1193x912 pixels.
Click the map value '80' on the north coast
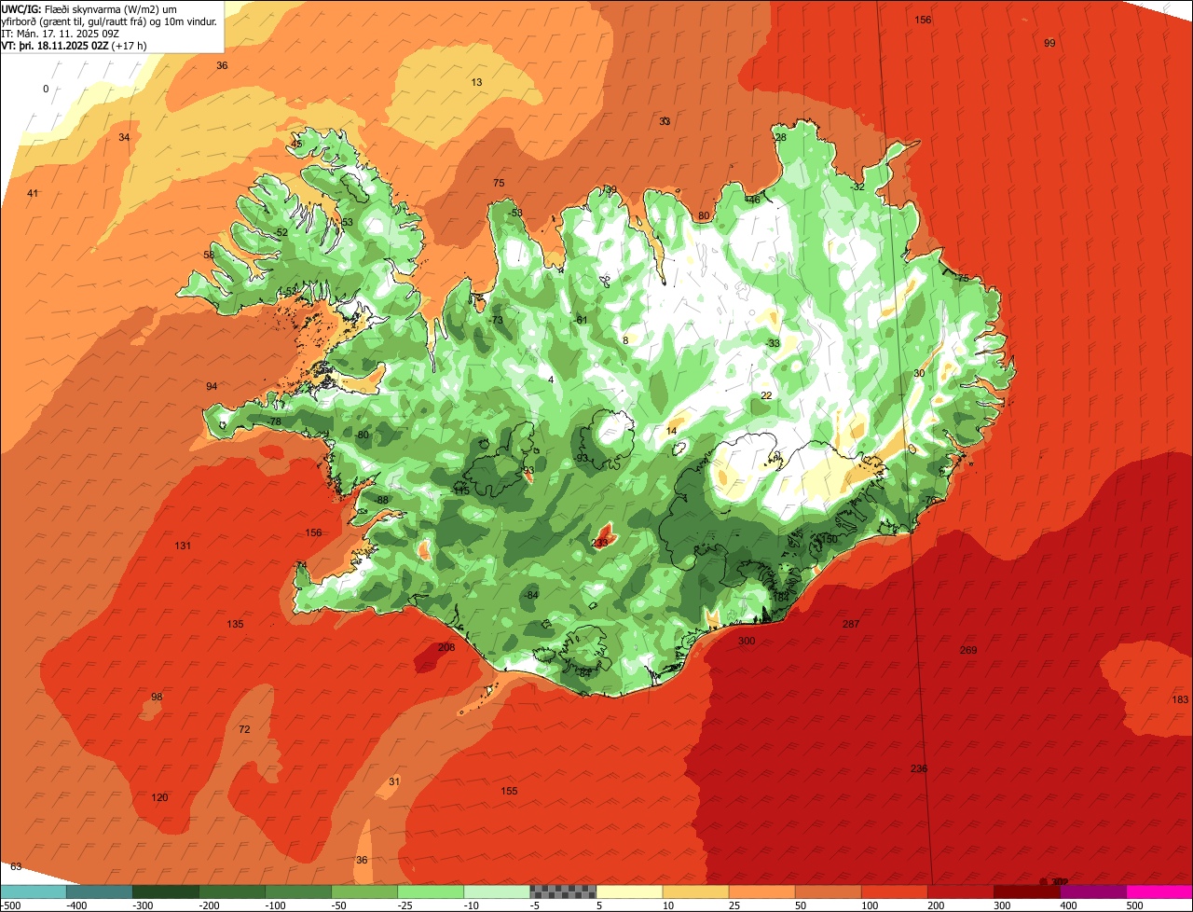[x=704, y=215]
